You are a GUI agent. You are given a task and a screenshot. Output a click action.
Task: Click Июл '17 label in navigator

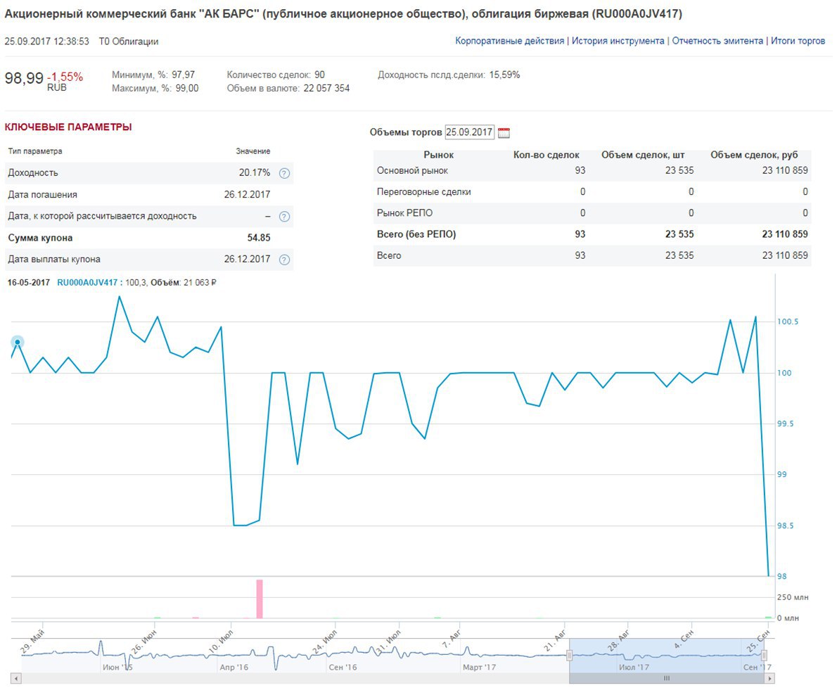pos(634,668)
